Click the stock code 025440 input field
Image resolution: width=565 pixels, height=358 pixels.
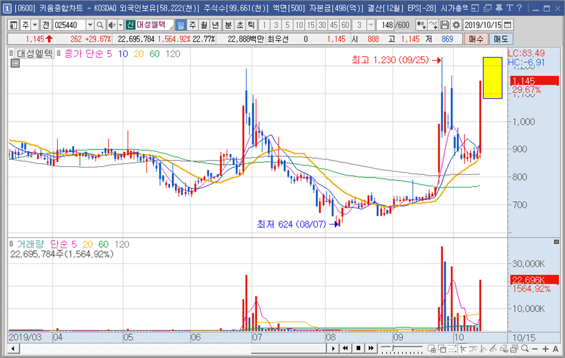[x=70, y=25]
